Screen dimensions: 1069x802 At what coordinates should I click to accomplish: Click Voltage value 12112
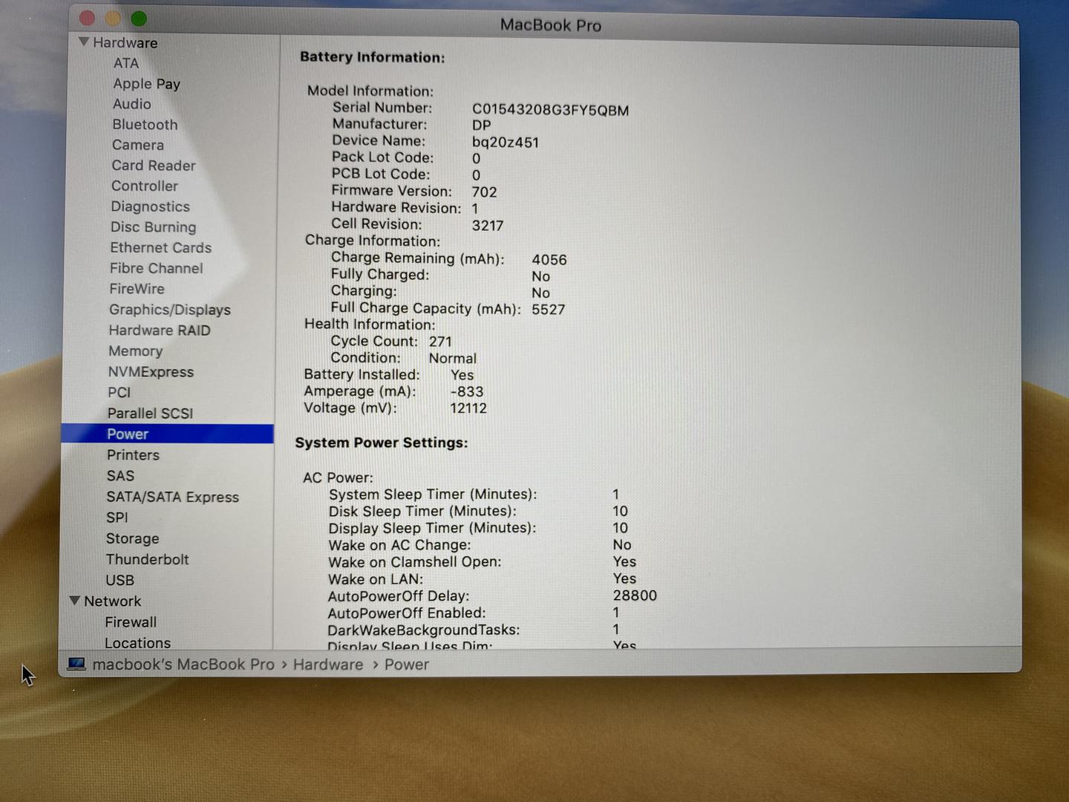coord(468,408)
